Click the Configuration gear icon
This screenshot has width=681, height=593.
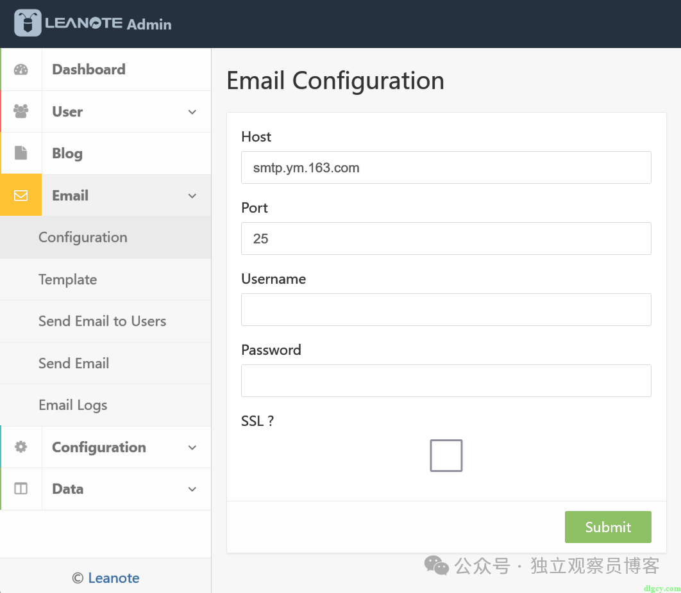click(x=21, y=447)
